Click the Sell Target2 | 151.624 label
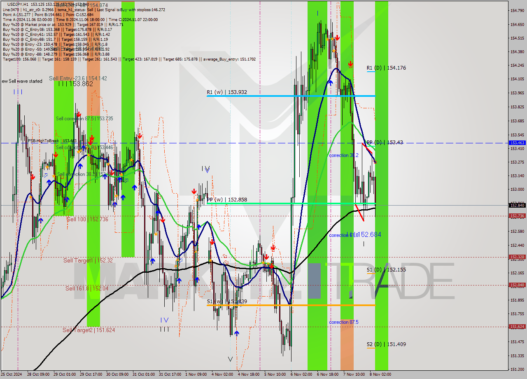 click(89, 330)
